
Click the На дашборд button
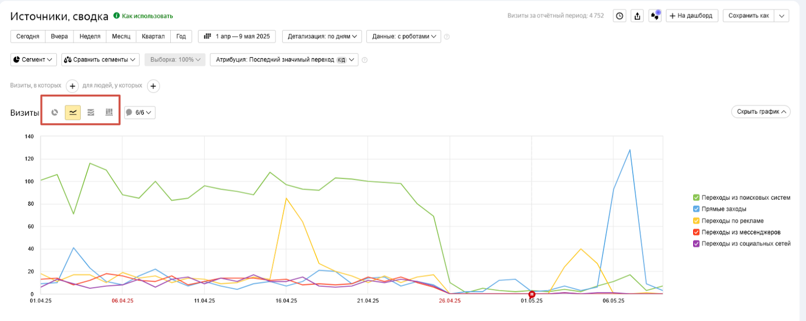coord(691,16)
